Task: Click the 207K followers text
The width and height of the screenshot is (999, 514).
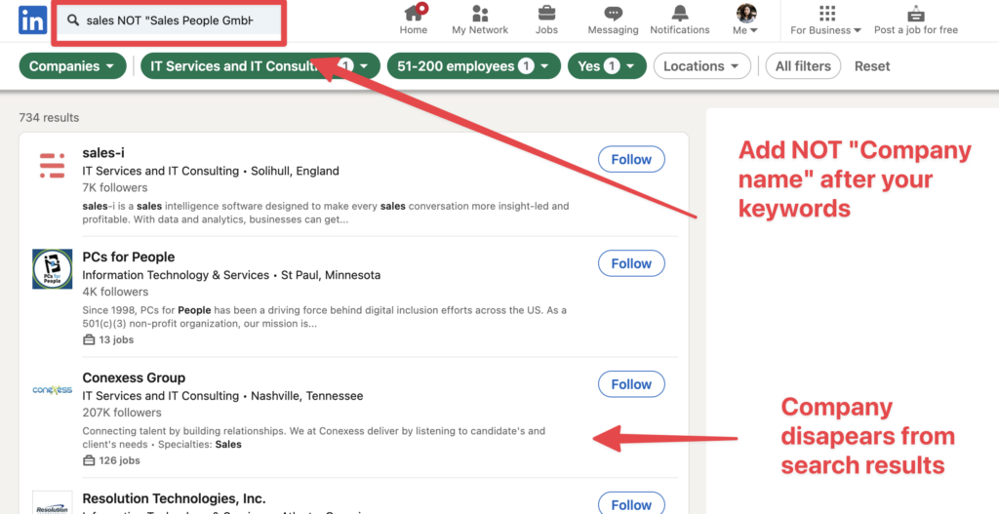Action: tap(122, 413)
